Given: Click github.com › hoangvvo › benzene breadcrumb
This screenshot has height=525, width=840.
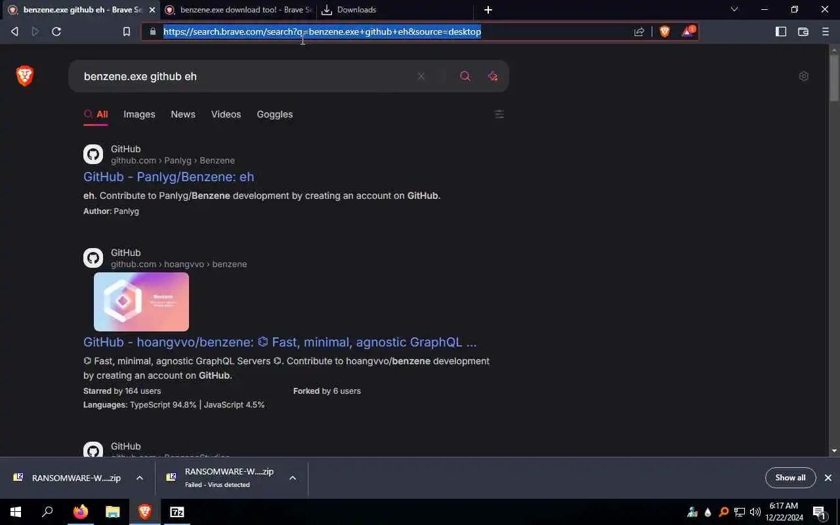Looking at the screenshot, I should pyautogui.click(x=179, y=264).
